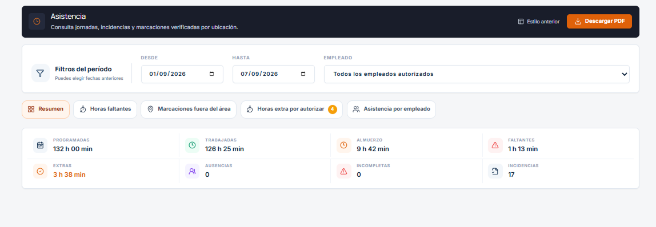Open the calendar picker in Desde field

click(211, 74)
